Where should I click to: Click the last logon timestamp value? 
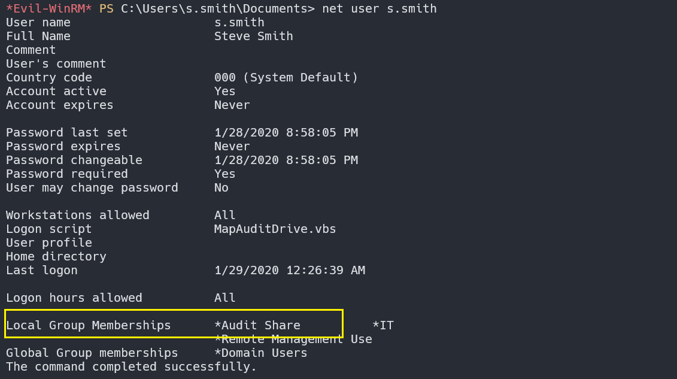pyautogui.click(x=289, y=271)
